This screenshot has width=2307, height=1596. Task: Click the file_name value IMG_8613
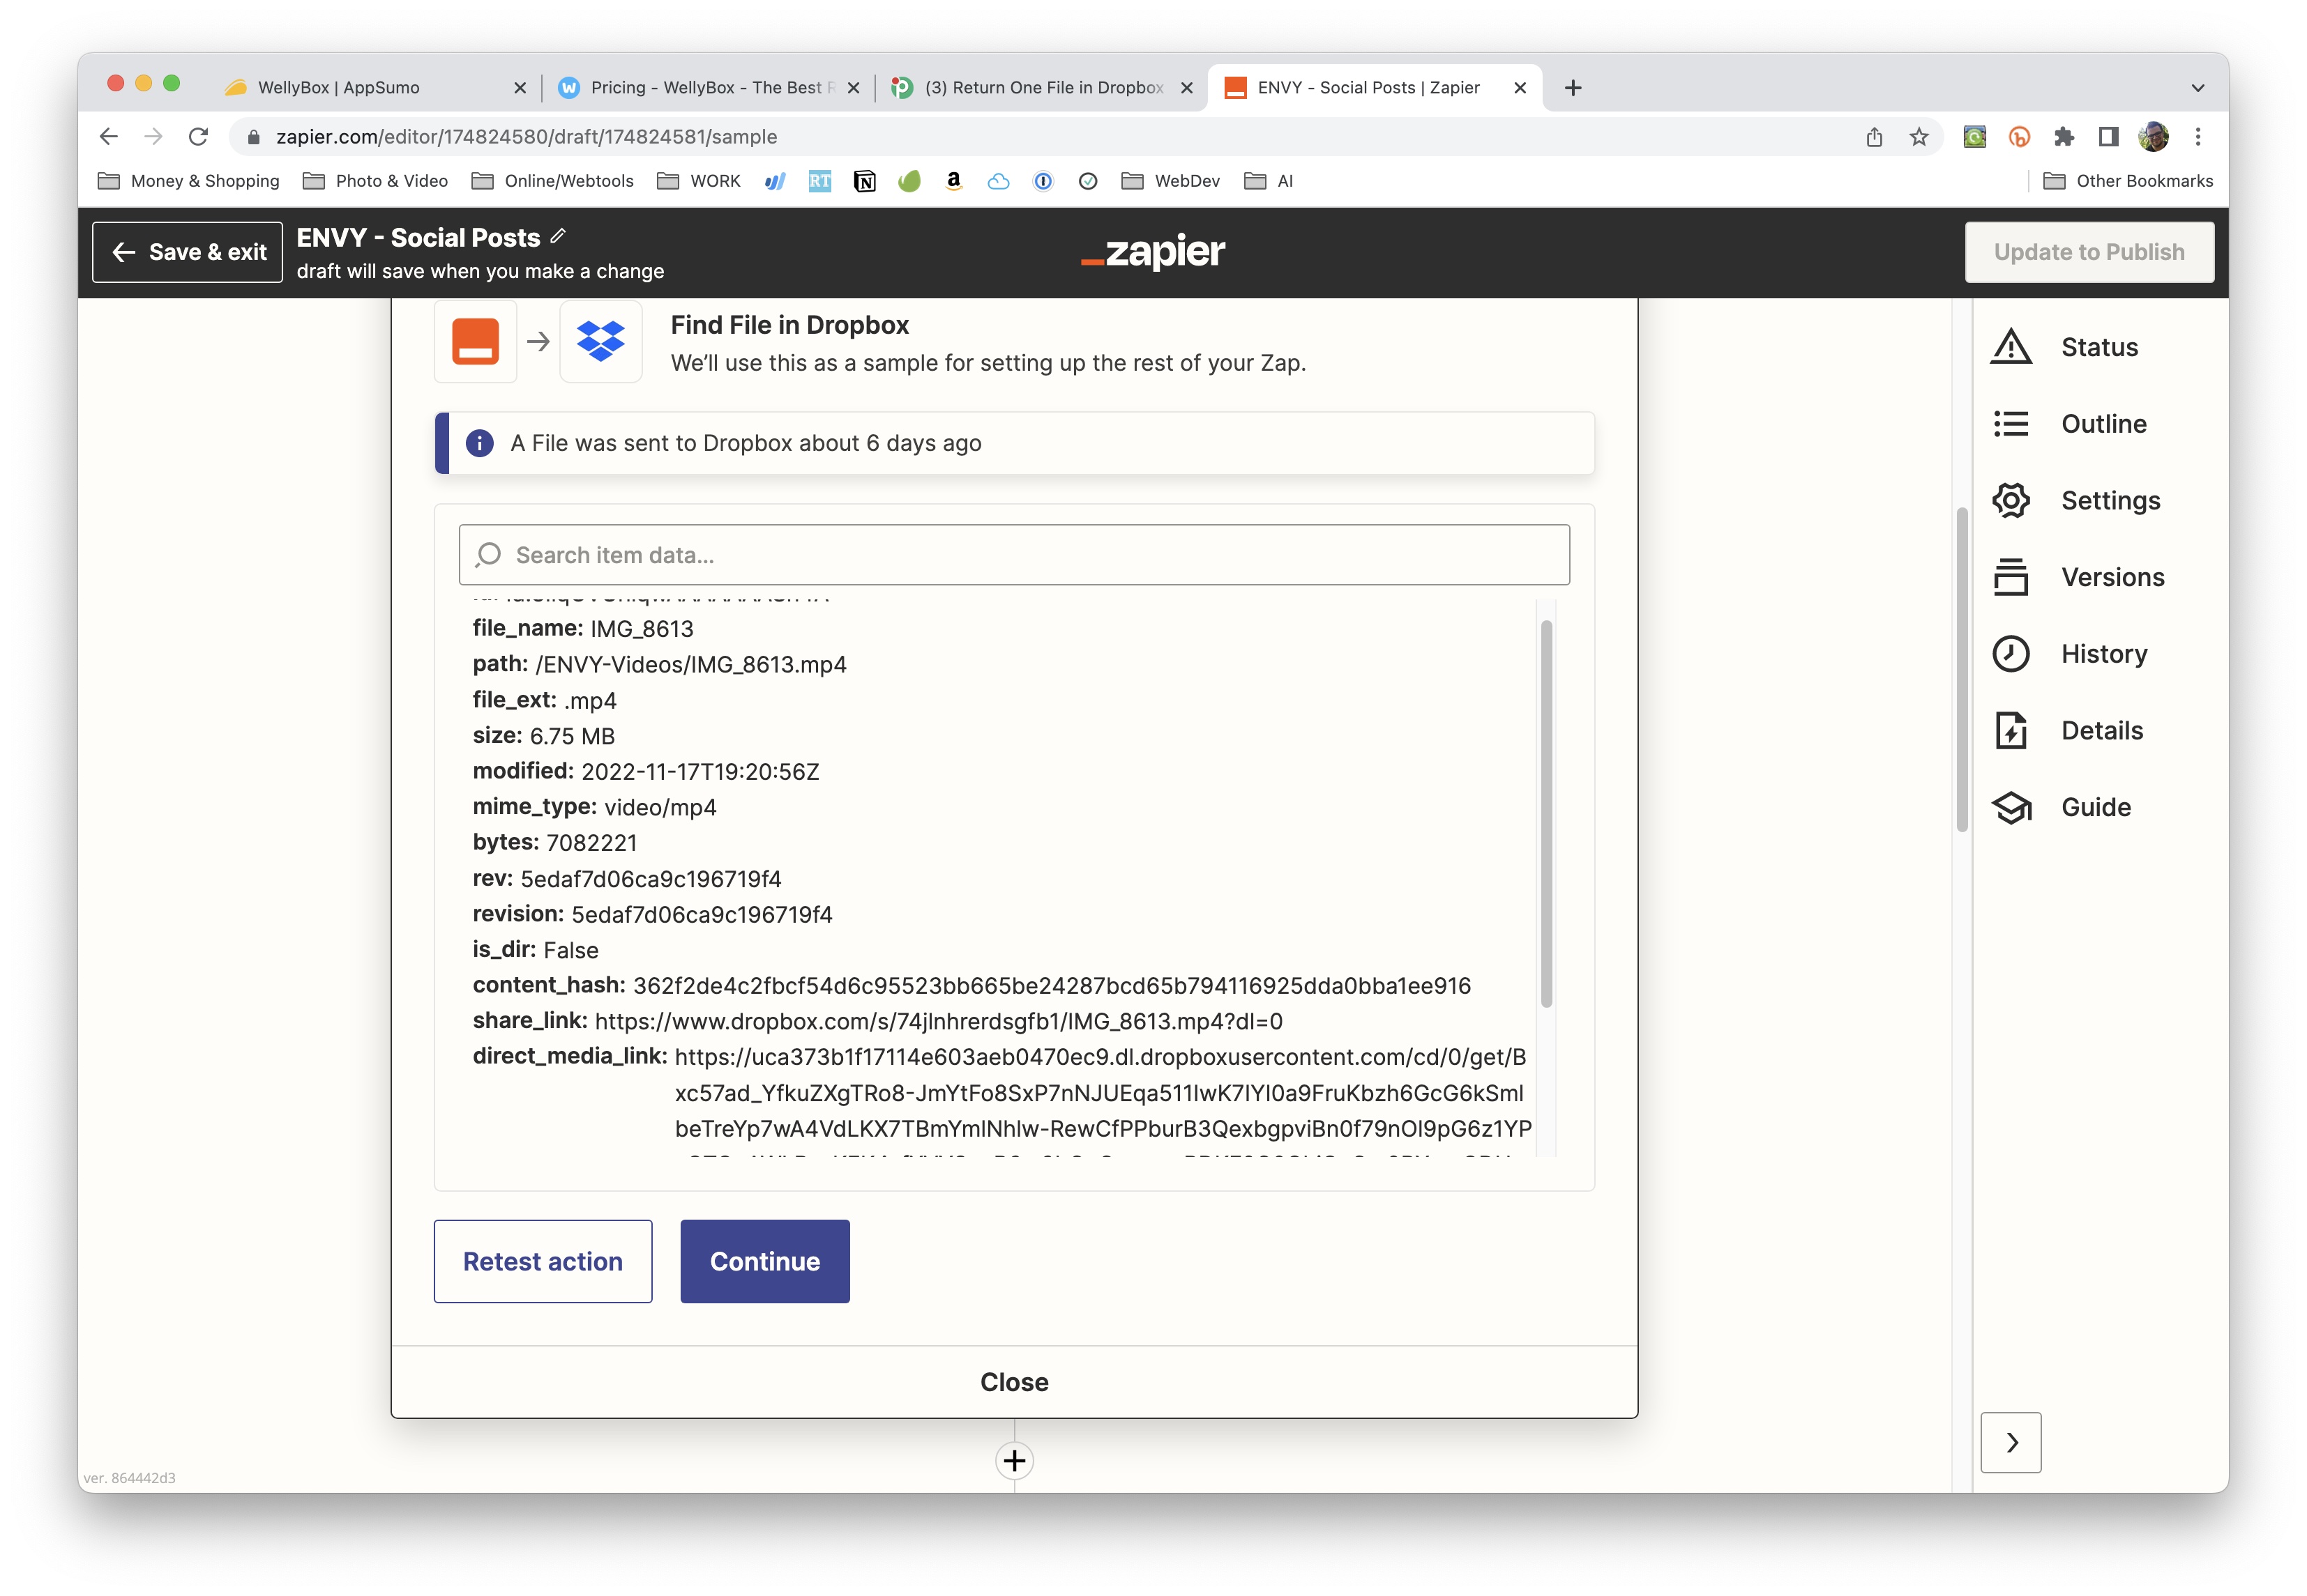point(642,629)
